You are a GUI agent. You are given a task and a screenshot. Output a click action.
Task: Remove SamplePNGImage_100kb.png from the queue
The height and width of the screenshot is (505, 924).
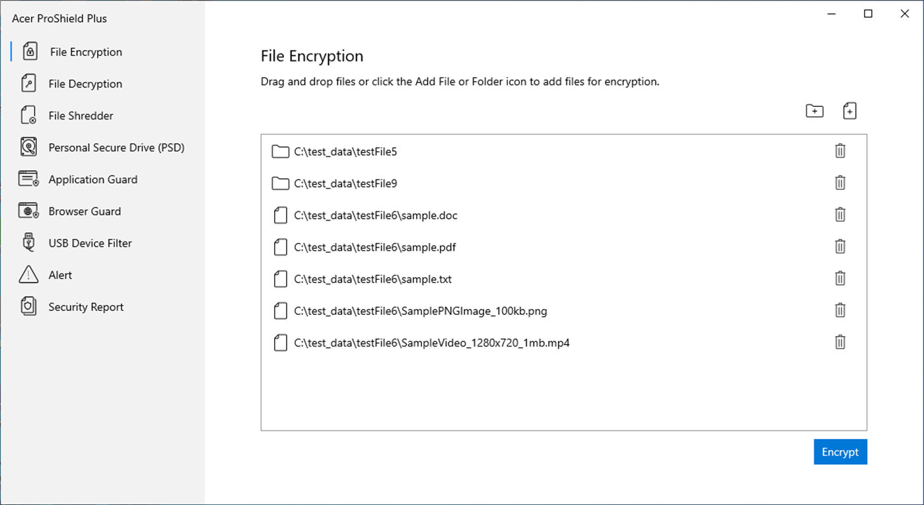click(x=839, y=310)
